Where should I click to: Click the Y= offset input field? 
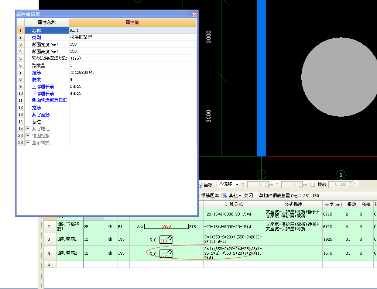point(289,185)
